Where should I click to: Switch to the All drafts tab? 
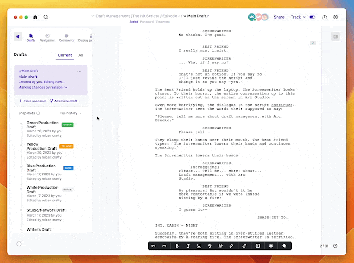(81, 55)
